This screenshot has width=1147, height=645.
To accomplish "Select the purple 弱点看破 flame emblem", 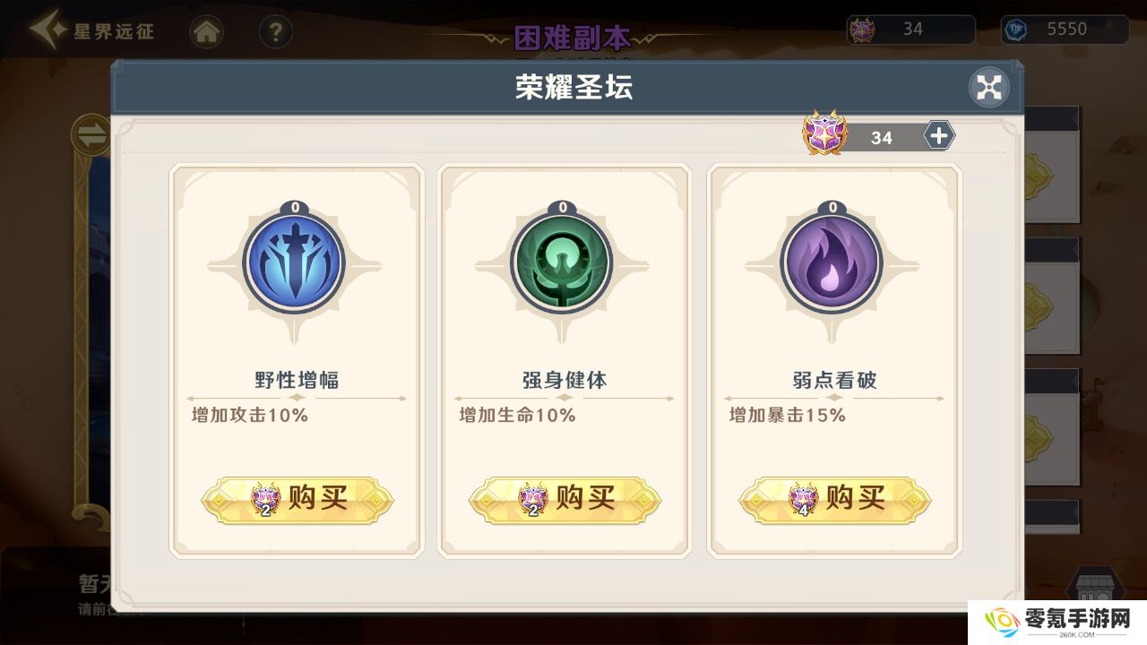I will click(832, 262).
